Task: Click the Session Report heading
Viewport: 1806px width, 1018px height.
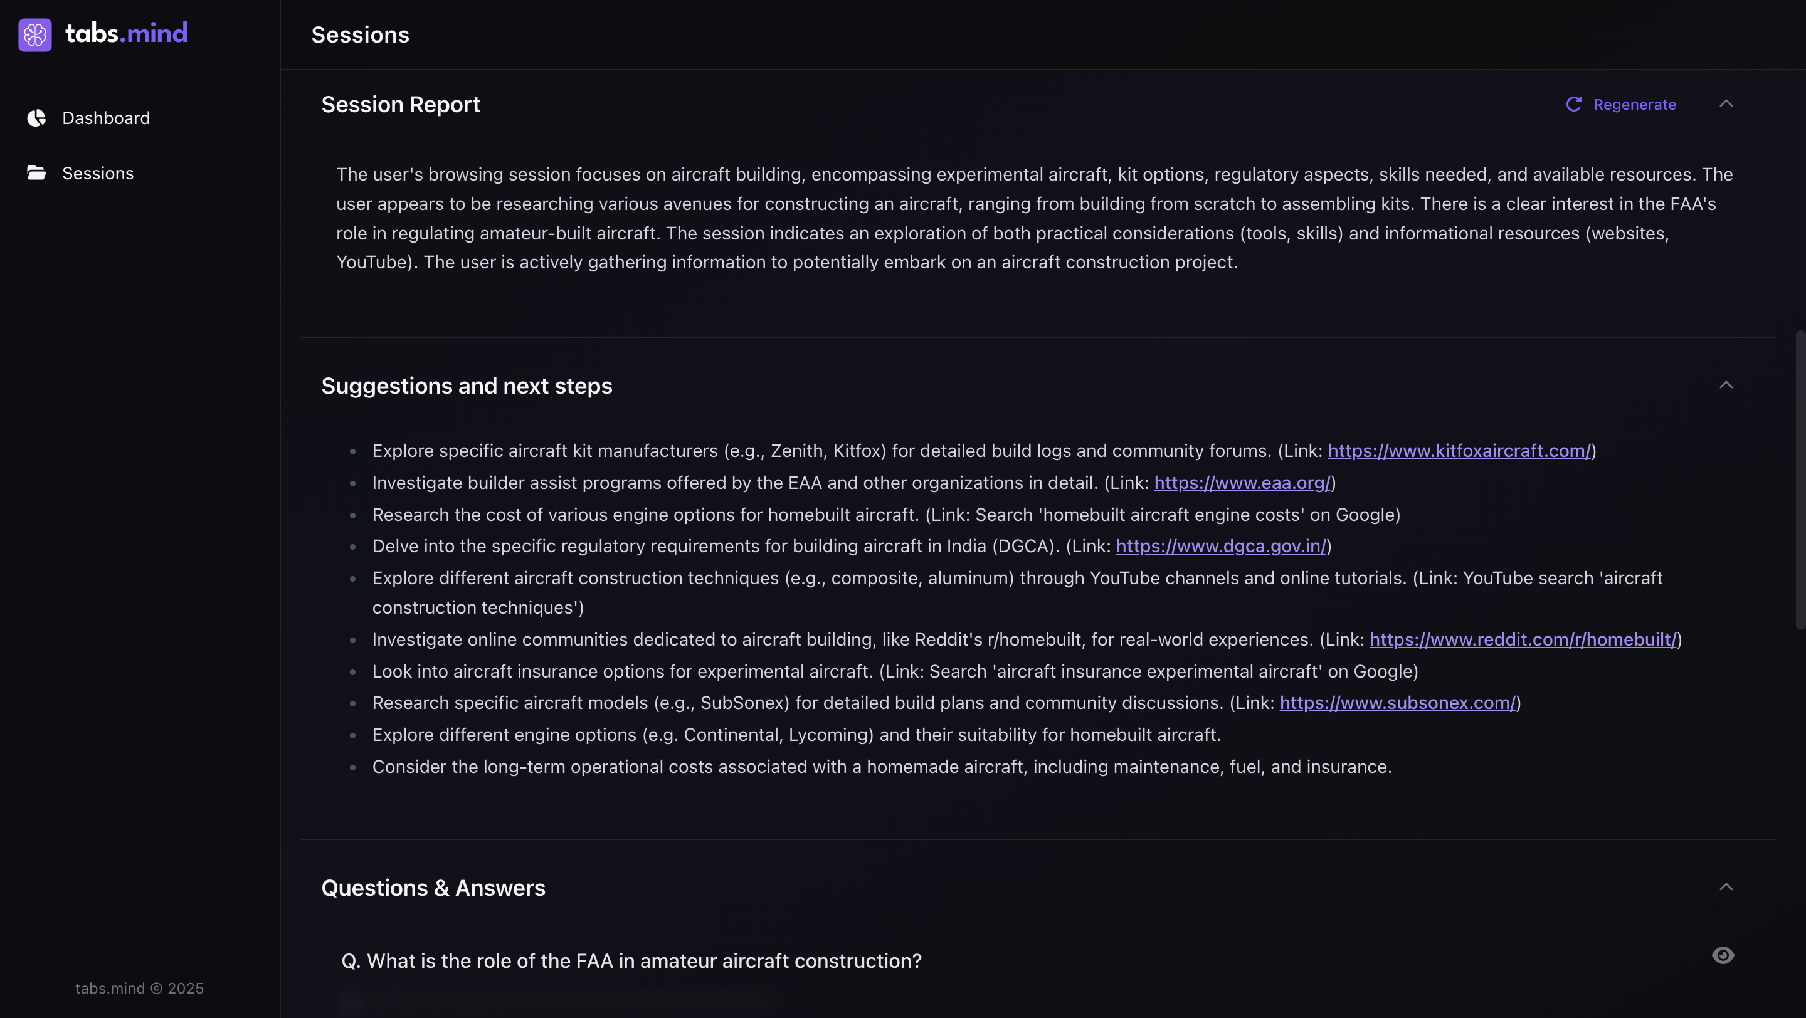Action: pyautogui.click(x=400, y=105)
